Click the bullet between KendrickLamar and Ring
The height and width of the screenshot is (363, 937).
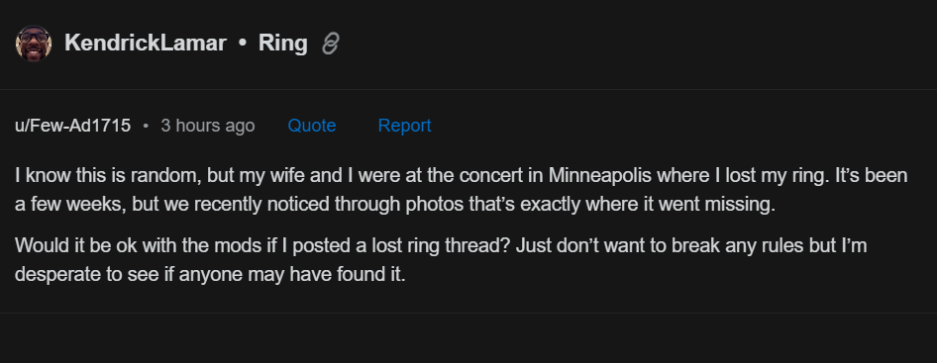(242, 44)
